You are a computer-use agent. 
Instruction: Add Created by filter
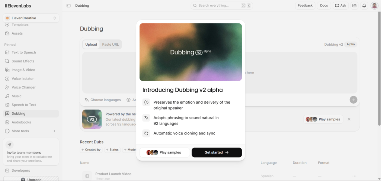91,150
